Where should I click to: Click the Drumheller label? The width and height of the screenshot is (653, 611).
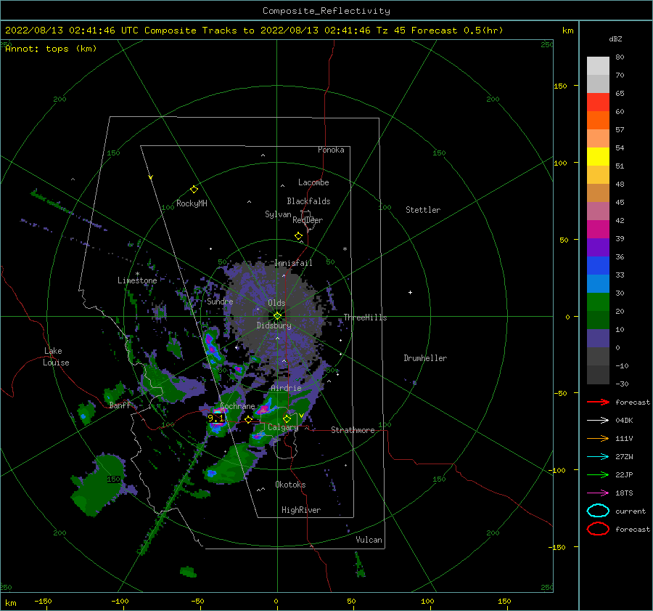click(425, 358)
